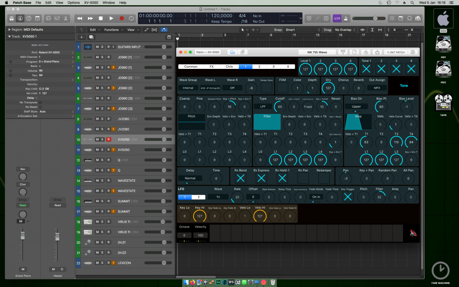Image resolution: width=459 pixels, height=287 pixels.
Task: Expand the Region MIDI Defaults section
Action: (x=9, y=29)
